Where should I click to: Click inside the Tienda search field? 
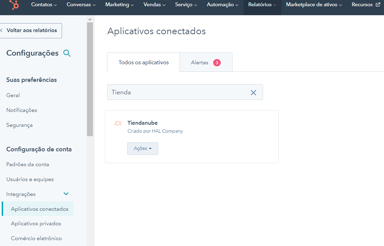pyautogui.click(x=173, y=92)
